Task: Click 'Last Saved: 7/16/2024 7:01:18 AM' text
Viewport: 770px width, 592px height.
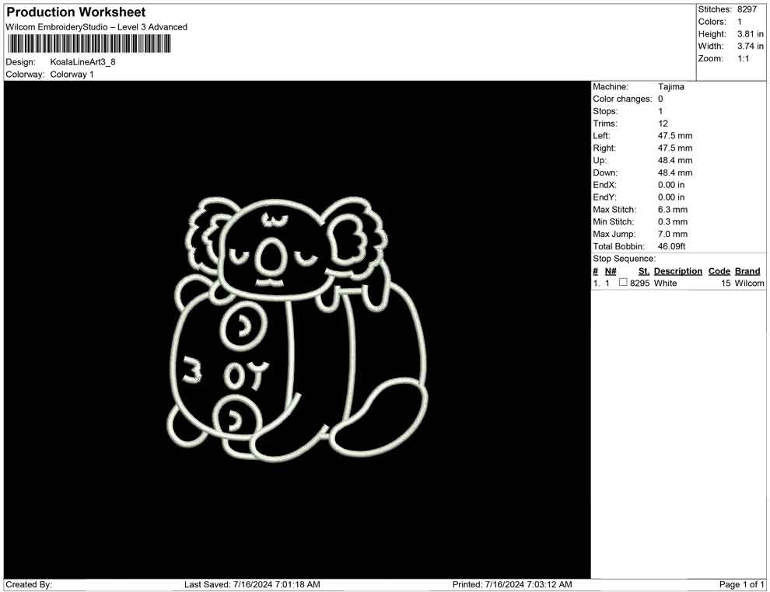Action: click(252, 584)
